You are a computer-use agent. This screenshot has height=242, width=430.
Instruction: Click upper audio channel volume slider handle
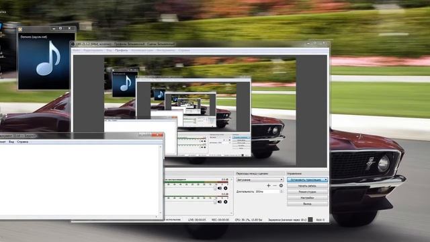pyautogui.click(x=215, y=188)
